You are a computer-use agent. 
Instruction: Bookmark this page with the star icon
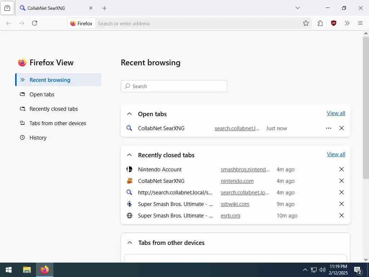click(x=306, y=23)
